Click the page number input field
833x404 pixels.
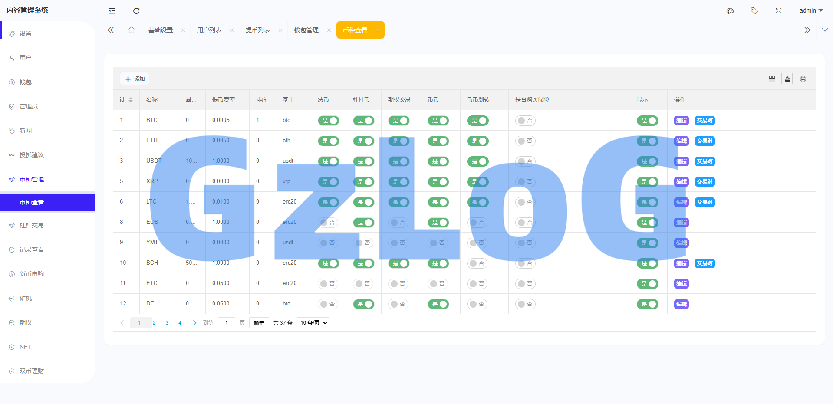click(226, 323)
